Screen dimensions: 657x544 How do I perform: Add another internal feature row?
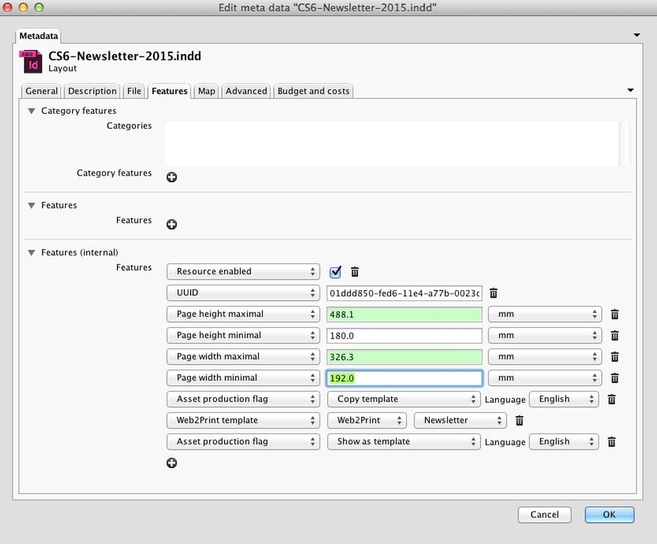tap(171, 463)
